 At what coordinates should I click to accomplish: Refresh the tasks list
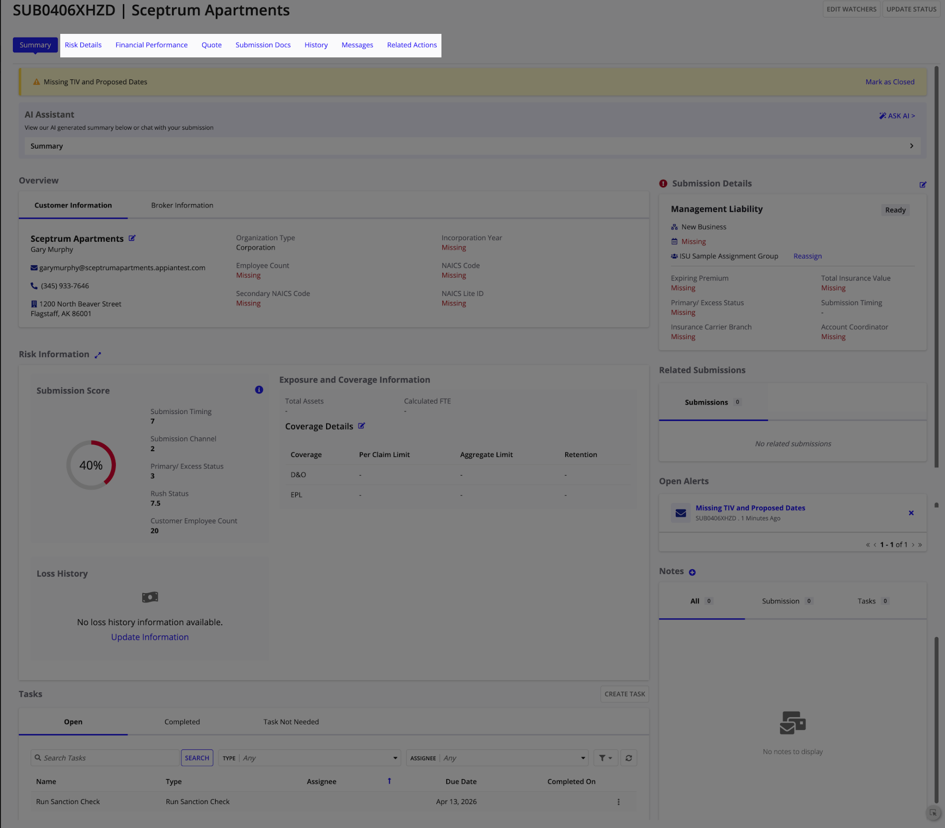point(629,758)
